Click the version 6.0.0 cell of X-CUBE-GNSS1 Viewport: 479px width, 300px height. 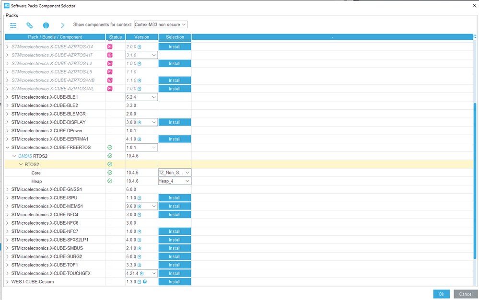click(142, 189)
